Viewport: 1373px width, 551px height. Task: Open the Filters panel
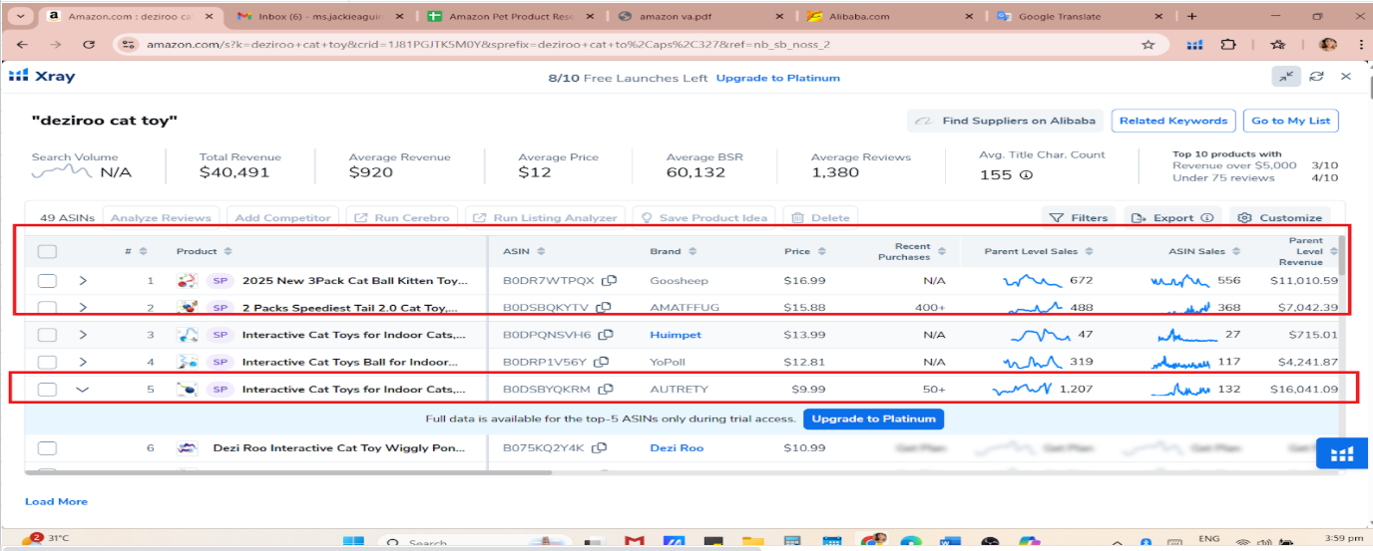(1079, 217)
